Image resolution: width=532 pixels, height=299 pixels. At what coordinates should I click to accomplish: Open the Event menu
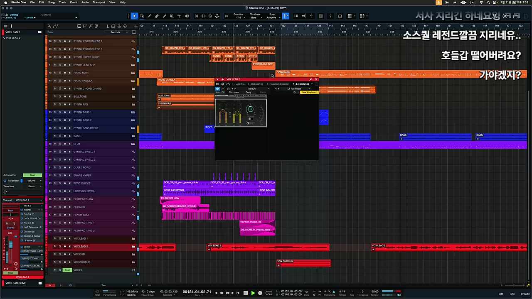74,2
